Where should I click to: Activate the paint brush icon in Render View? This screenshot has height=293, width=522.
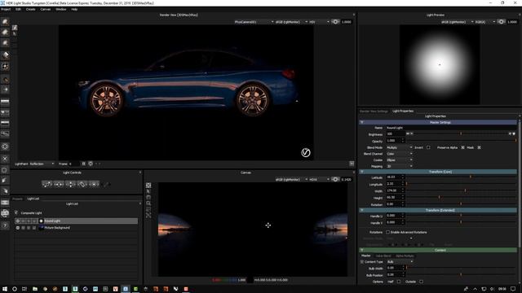(x=15, y=28)
